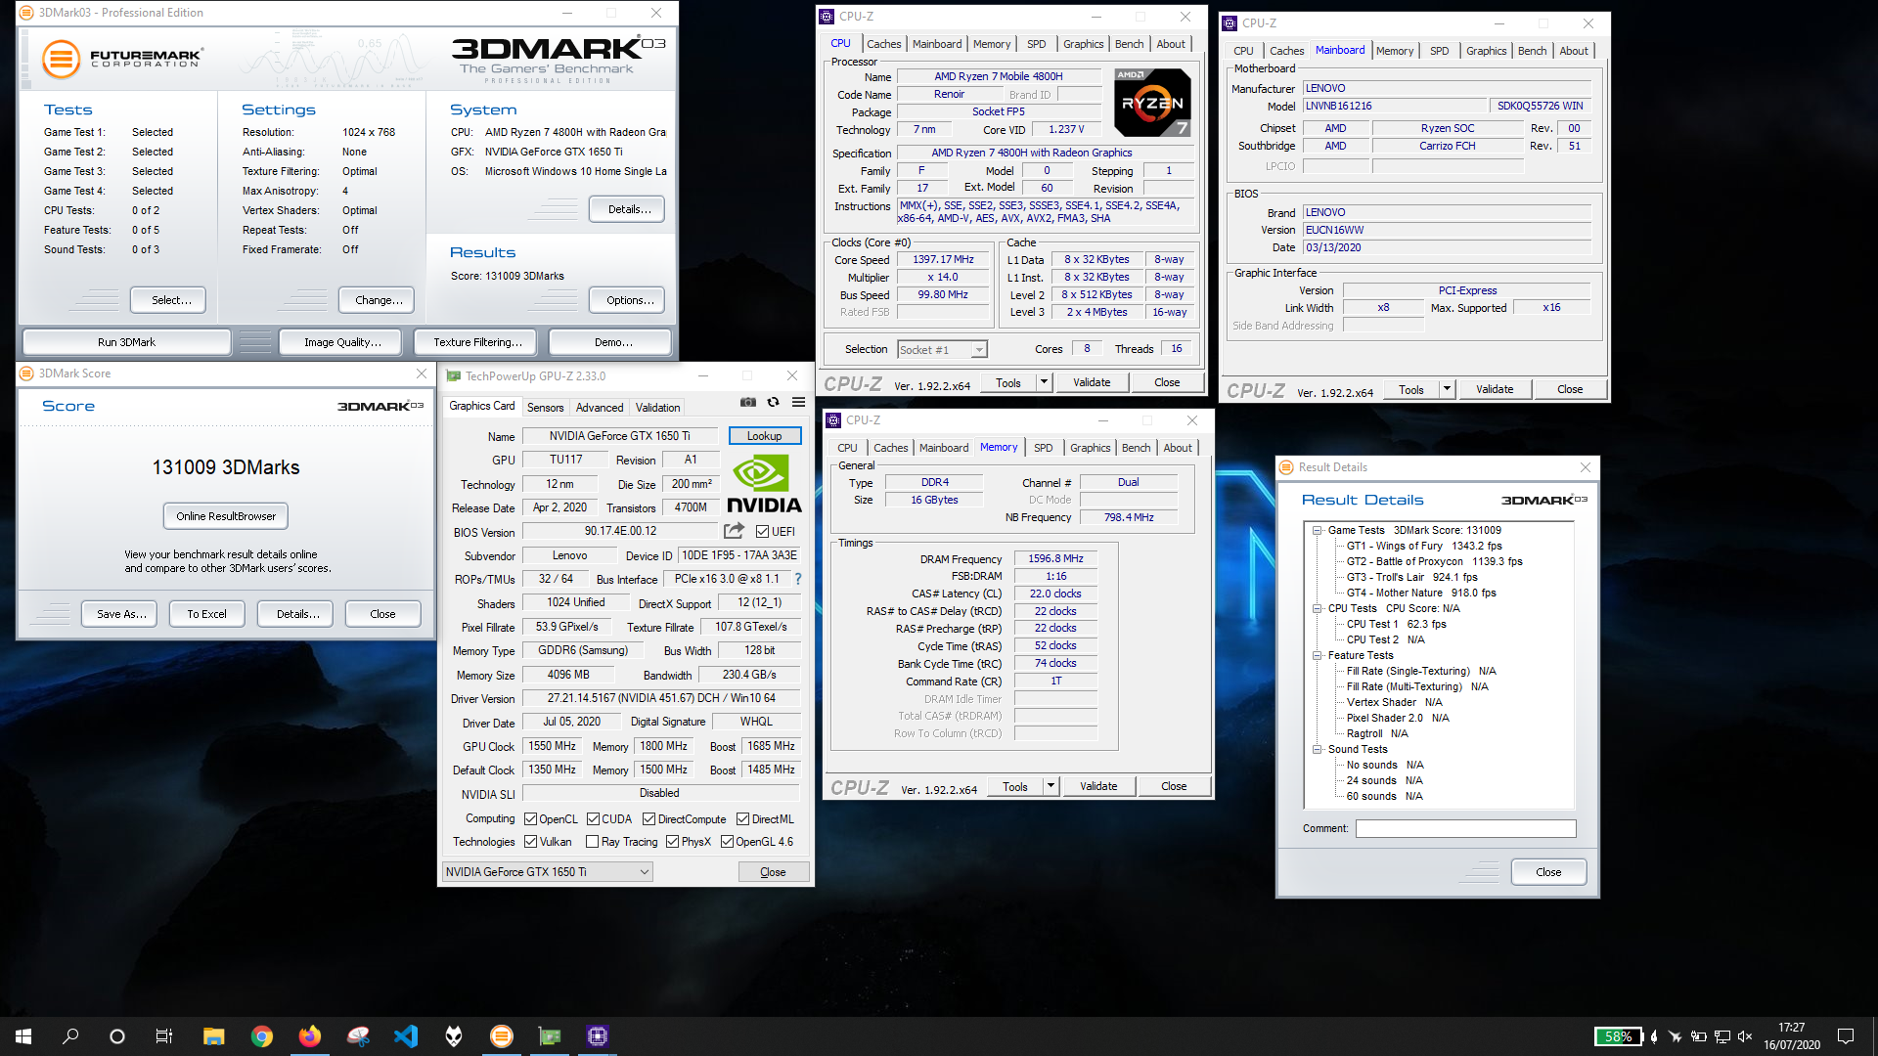Launch Firefox from the taskbar
The image size is (1878, 1056).
309,1036
